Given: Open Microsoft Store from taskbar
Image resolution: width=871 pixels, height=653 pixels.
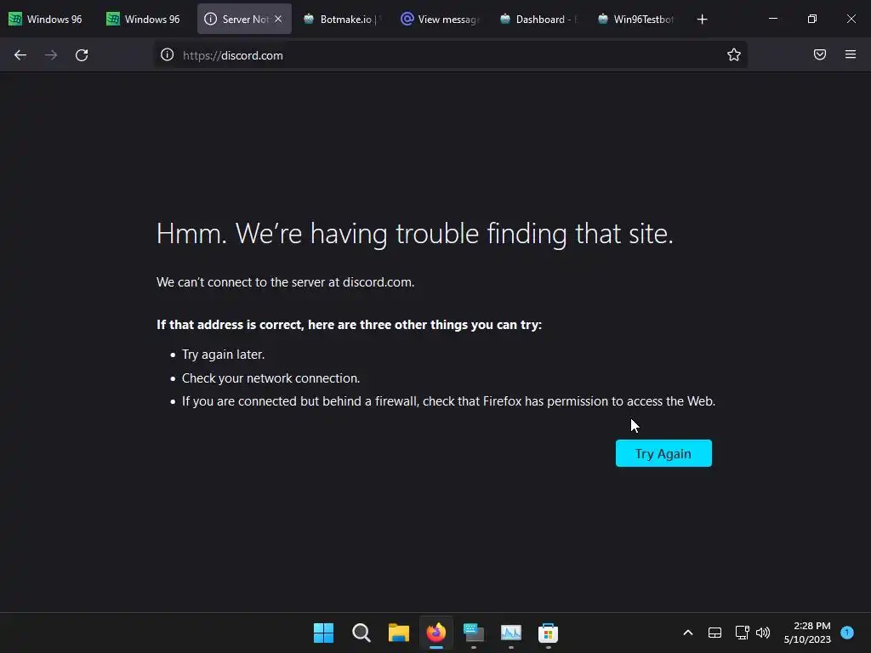Looking at the screenshot, I should [549, 633].
